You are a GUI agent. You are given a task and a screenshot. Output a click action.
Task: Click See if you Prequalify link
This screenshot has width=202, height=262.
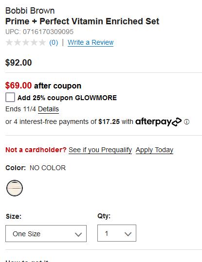[x=100, y=150]
